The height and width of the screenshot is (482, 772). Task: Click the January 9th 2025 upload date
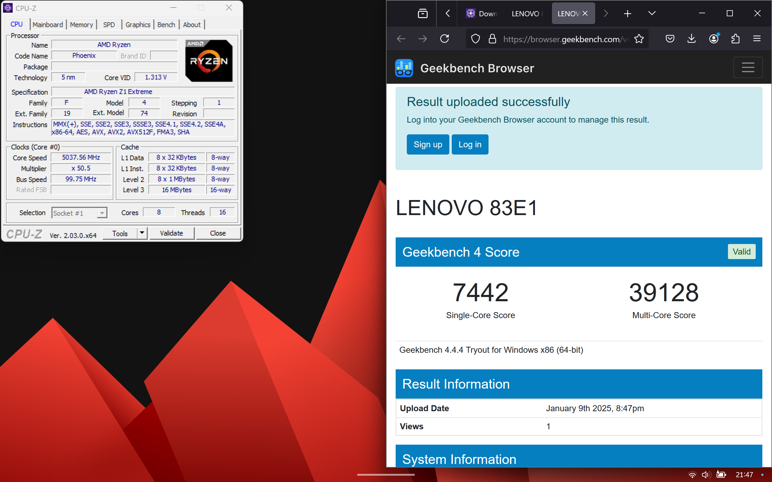pyautogui.click(x=595, y=408)
